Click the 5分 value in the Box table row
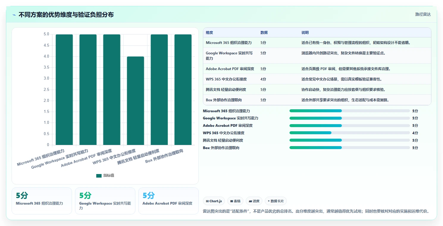This screenshot has width=443, height=226. pos(263,100)
